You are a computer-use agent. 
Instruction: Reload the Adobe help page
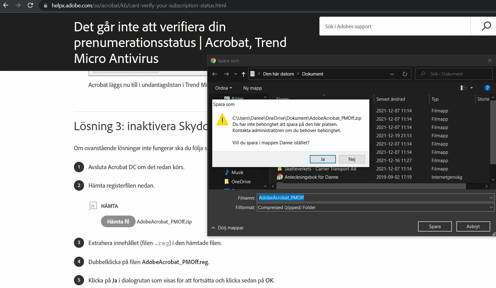click(30, 5)
